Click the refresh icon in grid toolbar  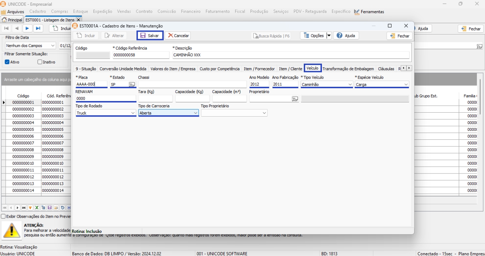tap(63, 208)
